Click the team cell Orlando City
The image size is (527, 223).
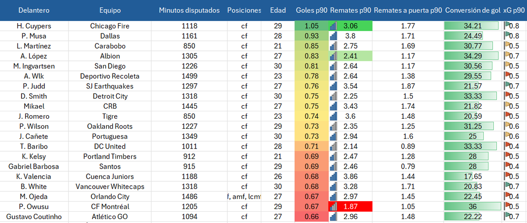110,197
